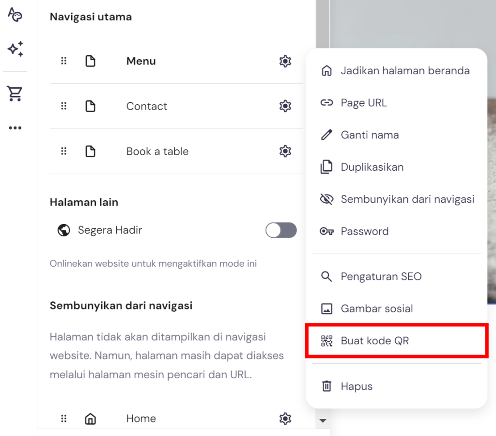Open the website design/theme tool

15,15
